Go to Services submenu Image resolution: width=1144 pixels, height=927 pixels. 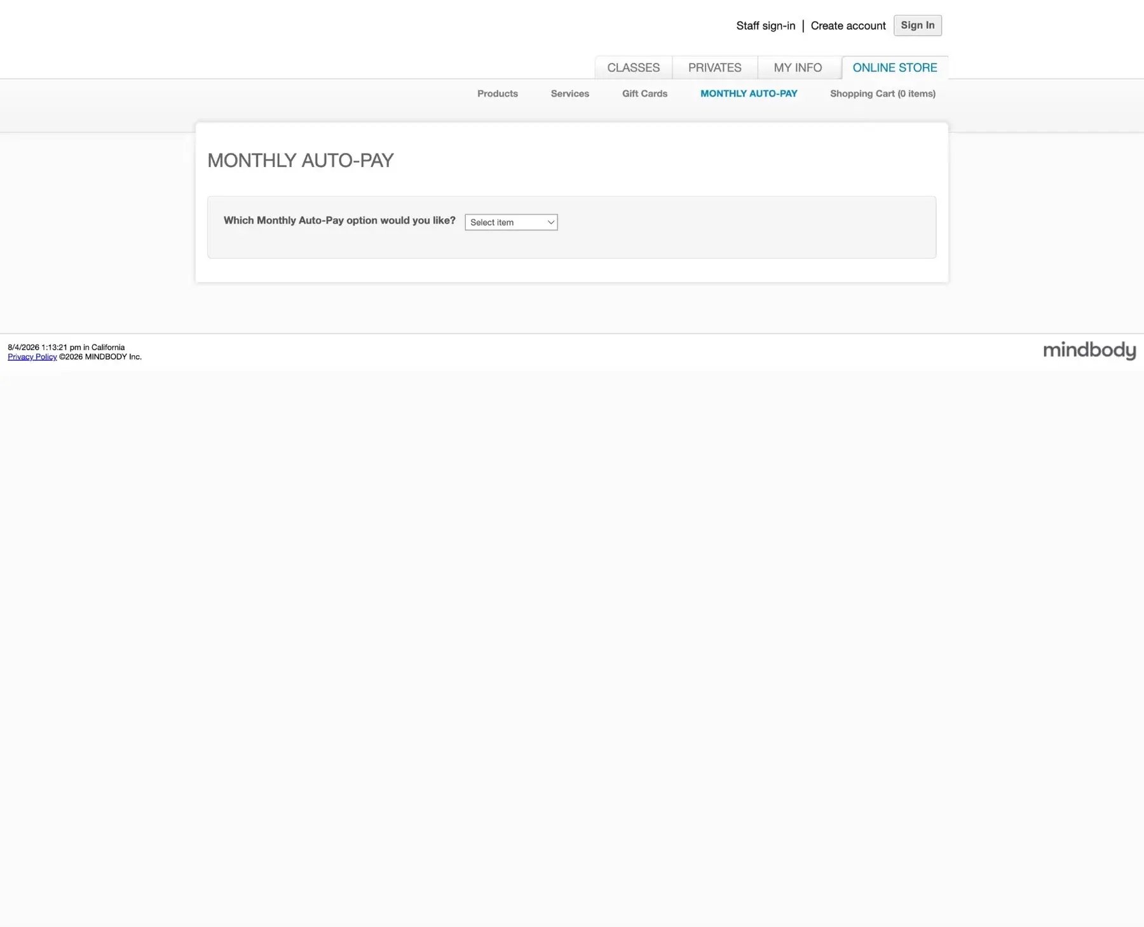click(569, 93)
